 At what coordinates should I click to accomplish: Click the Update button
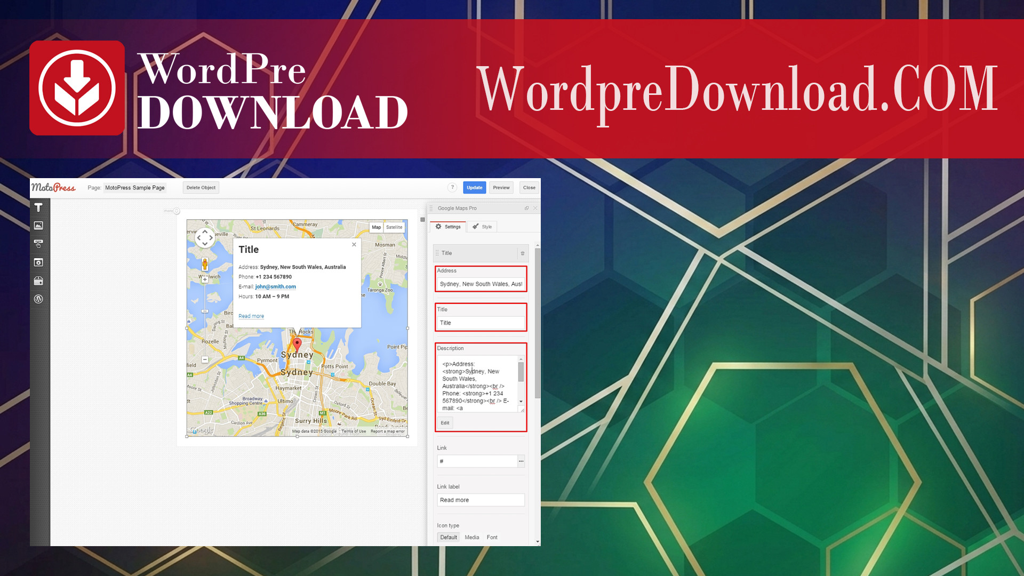point(474,188)
